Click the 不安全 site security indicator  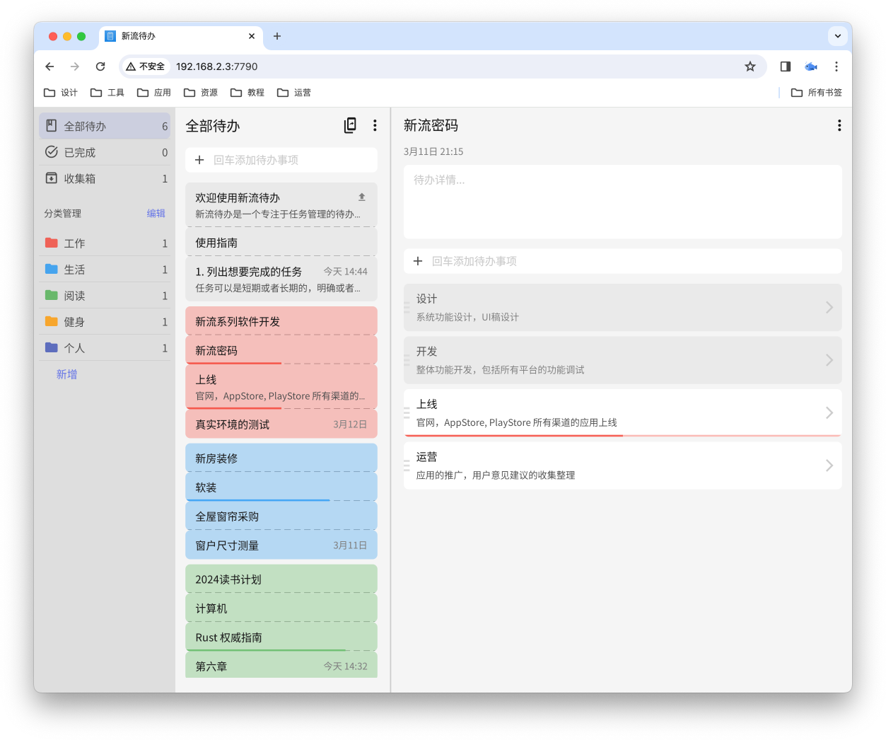[146, 67]
